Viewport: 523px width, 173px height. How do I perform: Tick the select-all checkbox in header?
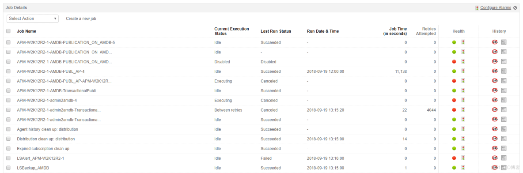coord(8,31)
